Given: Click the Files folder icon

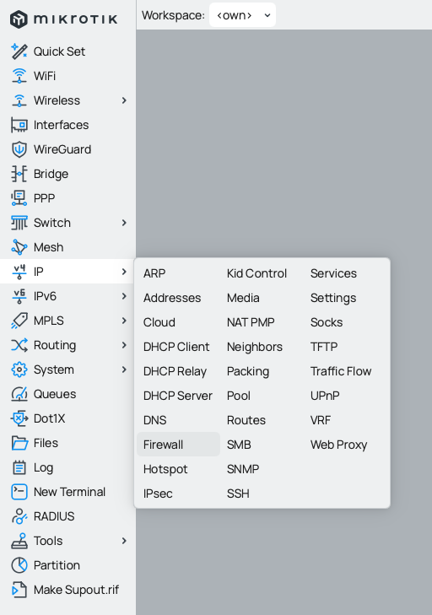Looking at the screenshot, I should [19, 443].
